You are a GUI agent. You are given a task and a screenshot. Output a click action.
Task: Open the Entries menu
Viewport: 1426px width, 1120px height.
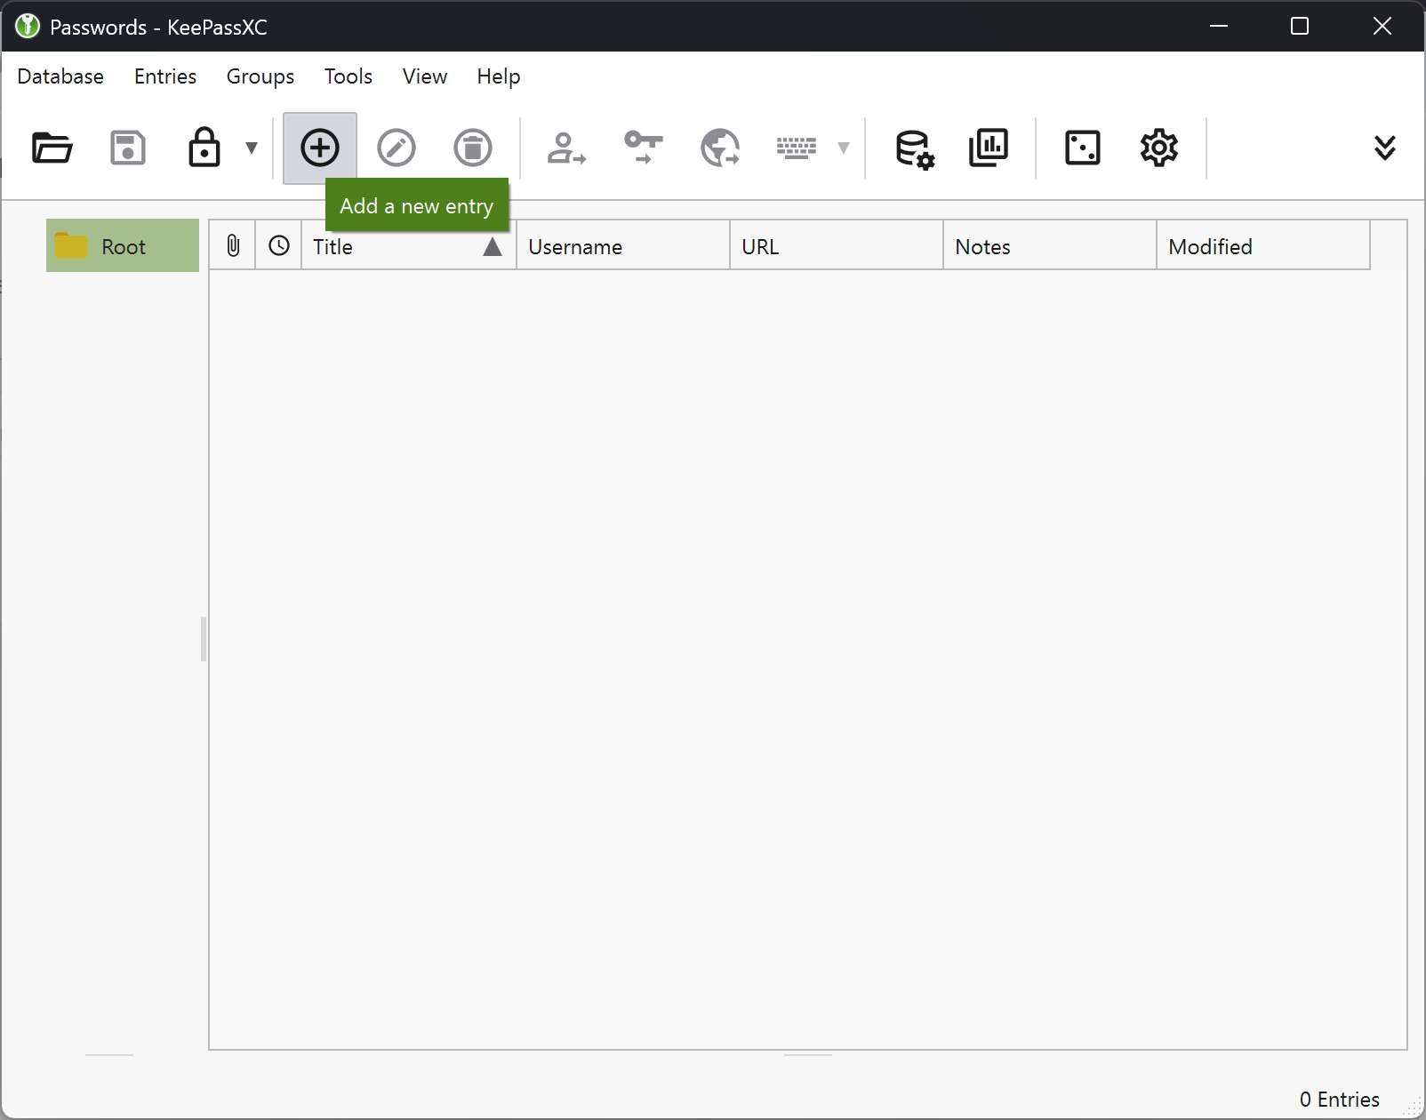[x=165, y=76]
